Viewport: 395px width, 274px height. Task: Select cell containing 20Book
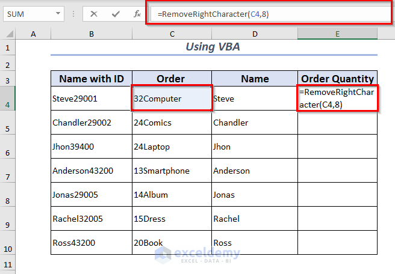coord(172,243)
